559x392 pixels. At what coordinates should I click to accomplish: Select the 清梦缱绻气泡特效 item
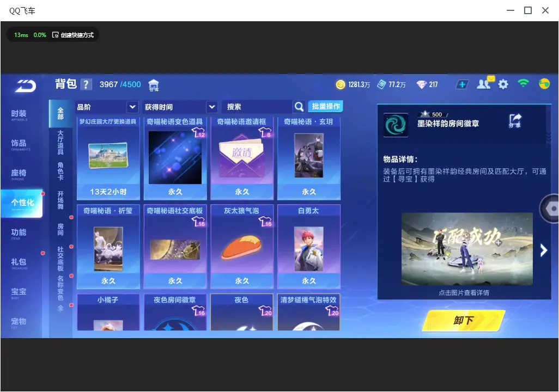coord(309,312)
